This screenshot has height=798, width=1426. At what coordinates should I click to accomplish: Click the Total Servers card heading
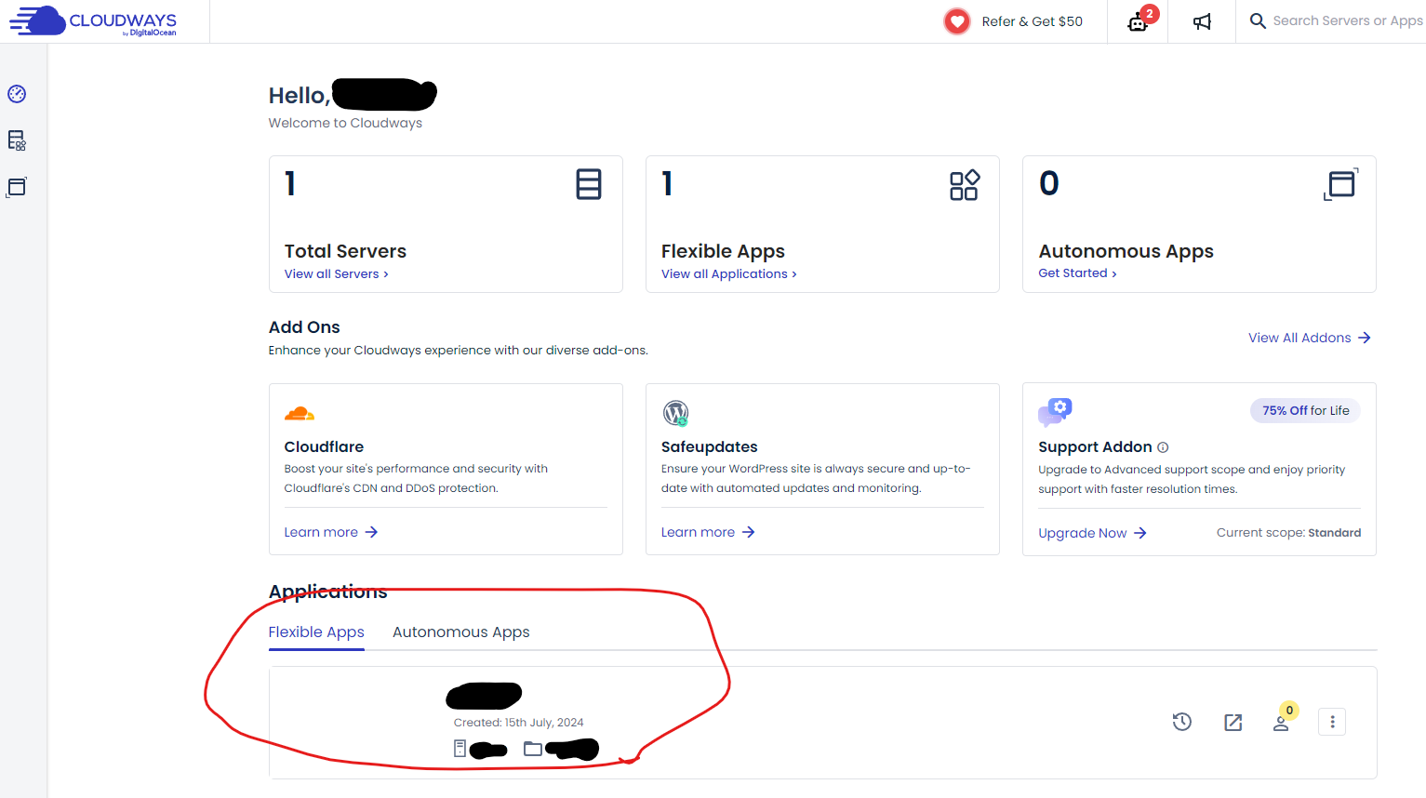tap(346, 251)
